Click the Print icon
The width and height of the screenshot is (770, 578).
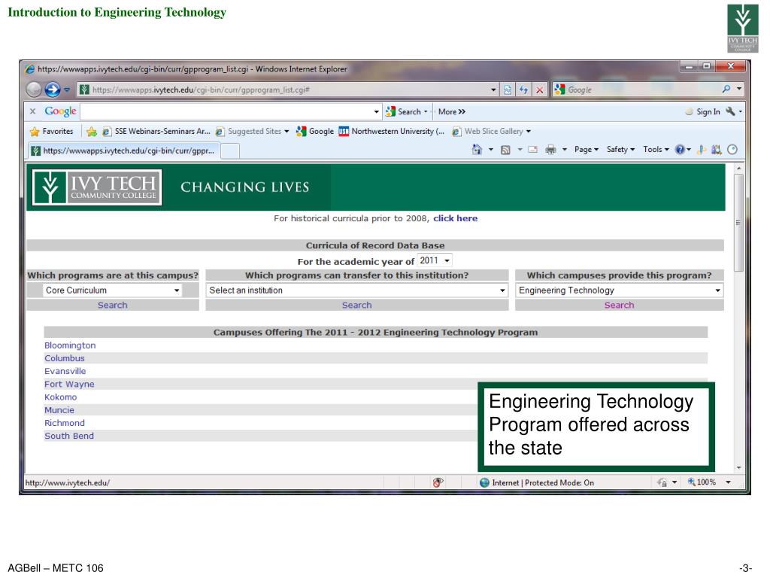pyautogui.click(x=551, y=150)
